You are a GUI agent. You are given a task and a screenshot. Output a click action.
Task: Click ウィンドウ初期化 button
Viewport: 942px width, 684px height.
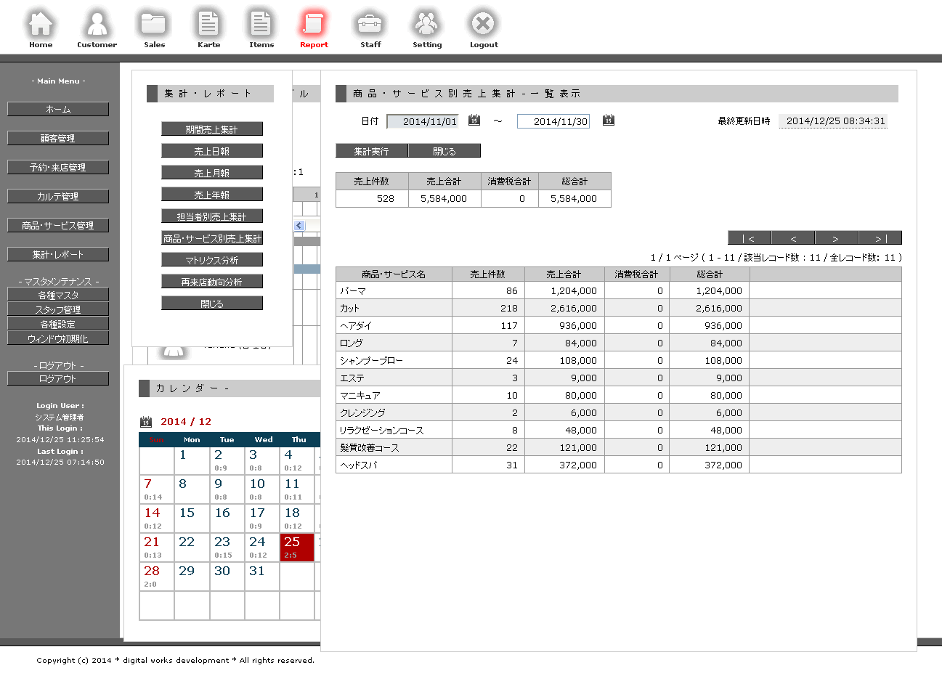[x=58, y=338]
